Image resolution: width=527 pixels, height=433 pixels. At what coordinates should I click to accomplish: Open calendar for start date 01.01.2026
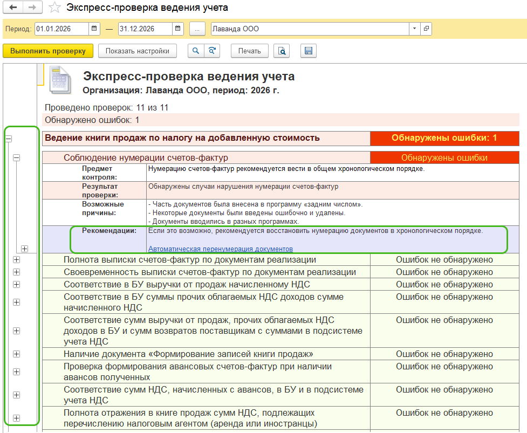[94, 29]
